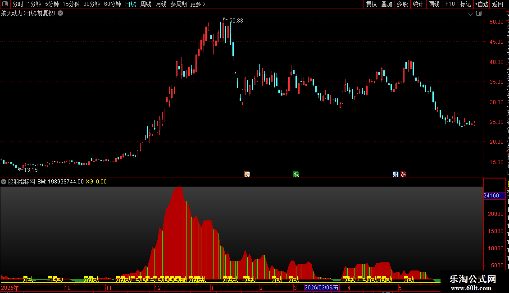
Task: Click the 13.15 low price label
Action: click(x=31, y=170)
